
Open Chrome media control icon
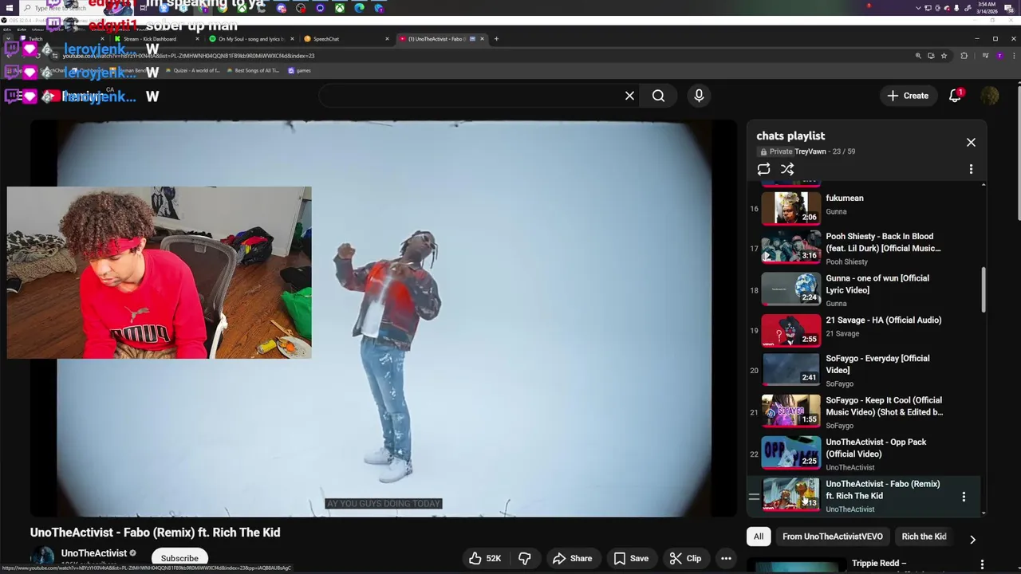[x=985, y=56]
